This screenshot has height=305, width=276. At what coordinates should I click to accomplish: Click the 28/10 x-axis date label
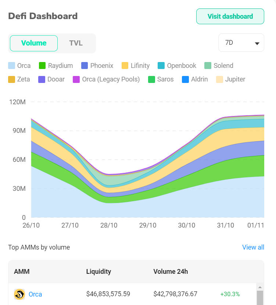coord(109,225)
